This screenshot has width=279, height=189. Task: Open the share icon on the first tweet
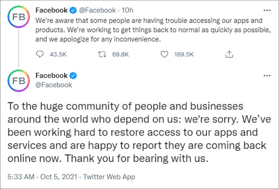coord(229,54)
